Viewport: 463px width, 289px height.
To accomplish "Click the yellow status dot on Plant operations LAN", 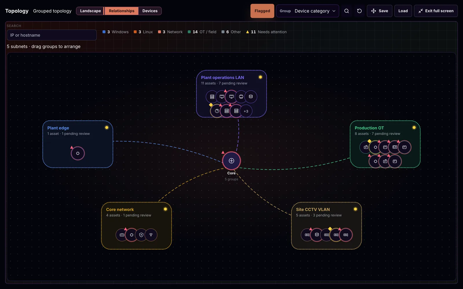I will [260, 77].
